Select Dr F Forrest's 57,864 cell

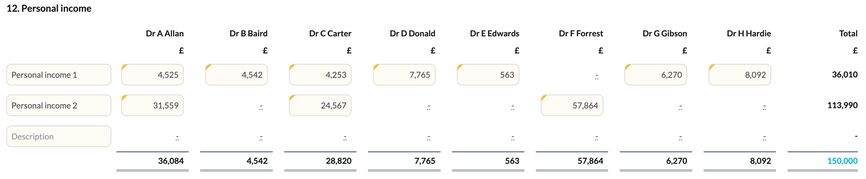(572, 106)
